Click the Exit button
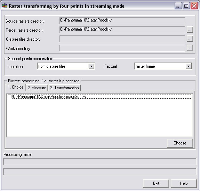The image size is (200, 191). coord(156,183)
